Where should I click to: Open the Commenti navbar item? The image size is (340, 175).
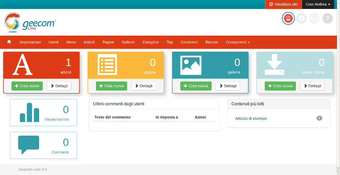coord(189,42)
